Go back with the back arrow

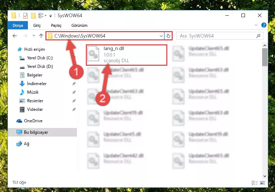(x=15, y=36)
